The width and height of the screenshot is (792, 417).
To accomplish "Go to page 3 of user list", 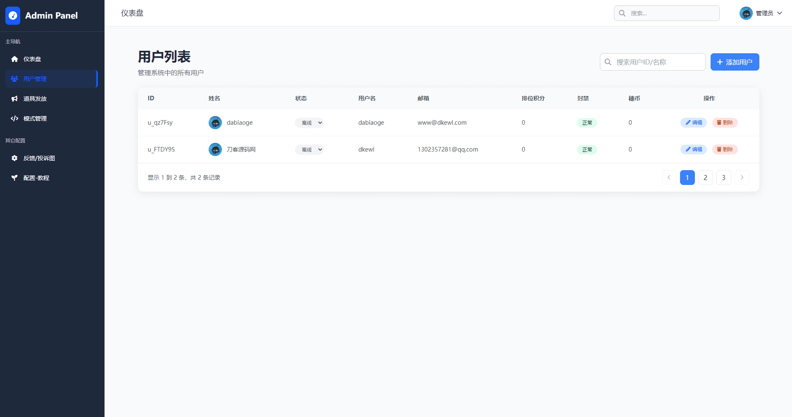I will tap(723, 178).
